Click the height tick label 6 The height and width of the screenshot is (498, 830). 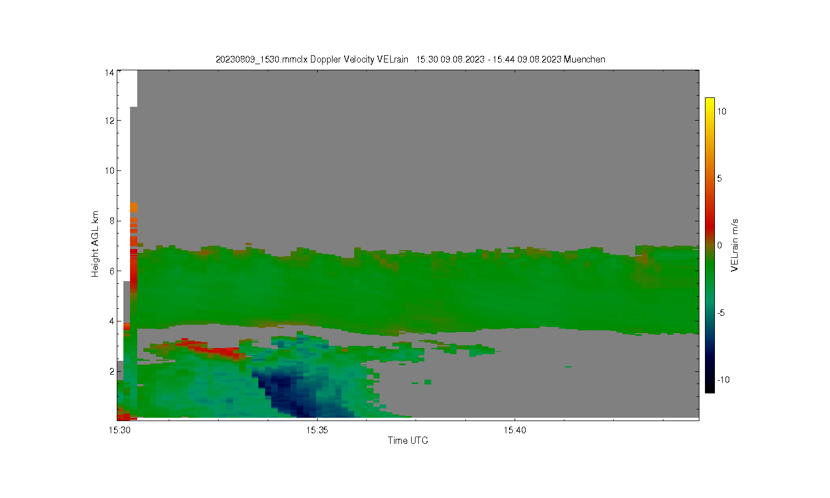pos(112,271)
